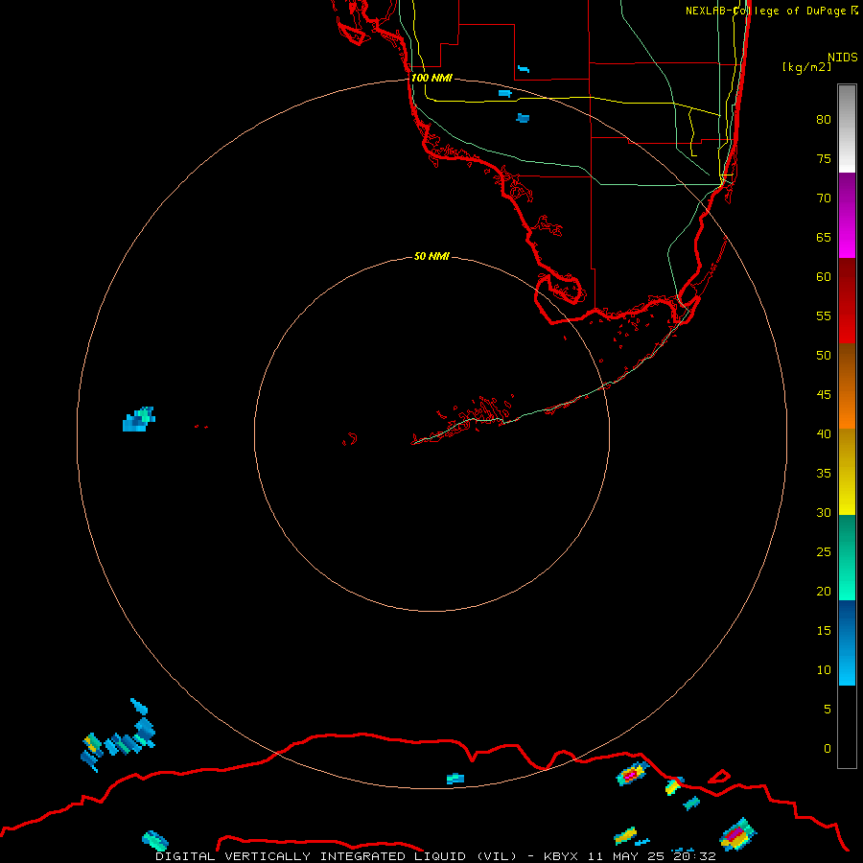Click the scale value 80
The width and height of the screenshot is (863, 863).
[x=824, y=120]
